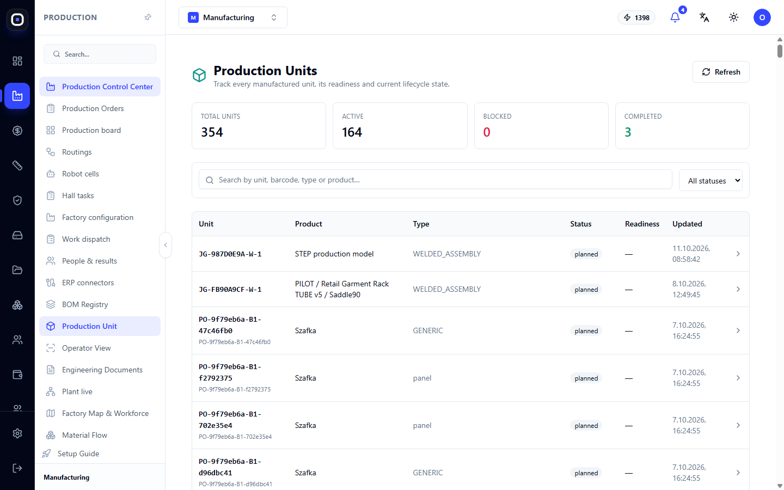Viewport: 784px width, 490px height.
Task: Open the settings gear rail icon
Action: point(17,433)
